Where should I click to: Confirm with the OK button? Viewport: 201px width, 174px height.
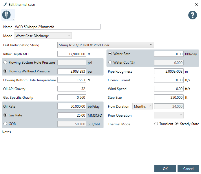coord(165,168)
